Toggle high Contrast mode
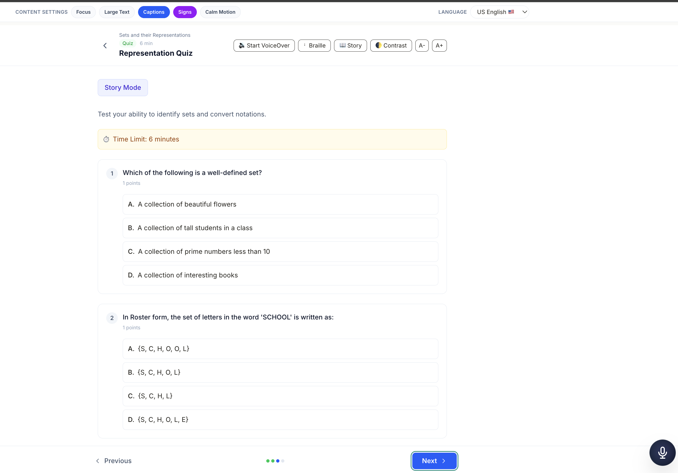The height and width of the screenshot is (473, 678). [x=391, y=46]
